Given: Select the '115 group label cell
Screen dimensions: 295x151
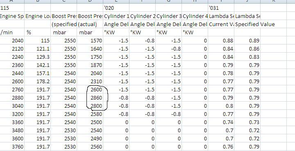Looking at the screenshot, I should [12, 8].
